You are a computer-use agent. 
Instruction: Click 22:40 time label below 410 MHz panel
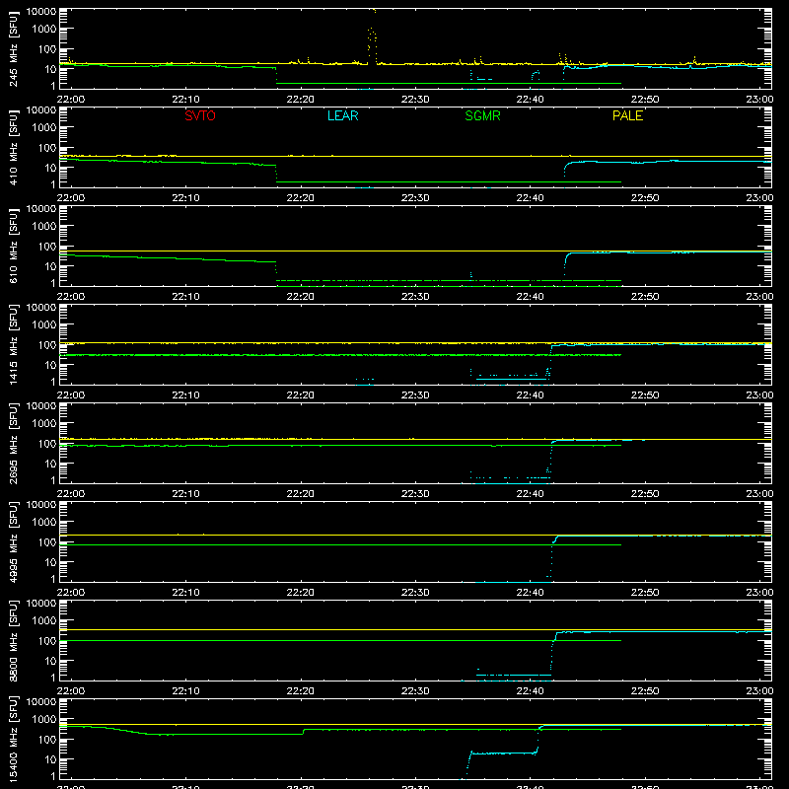(530, 198)
